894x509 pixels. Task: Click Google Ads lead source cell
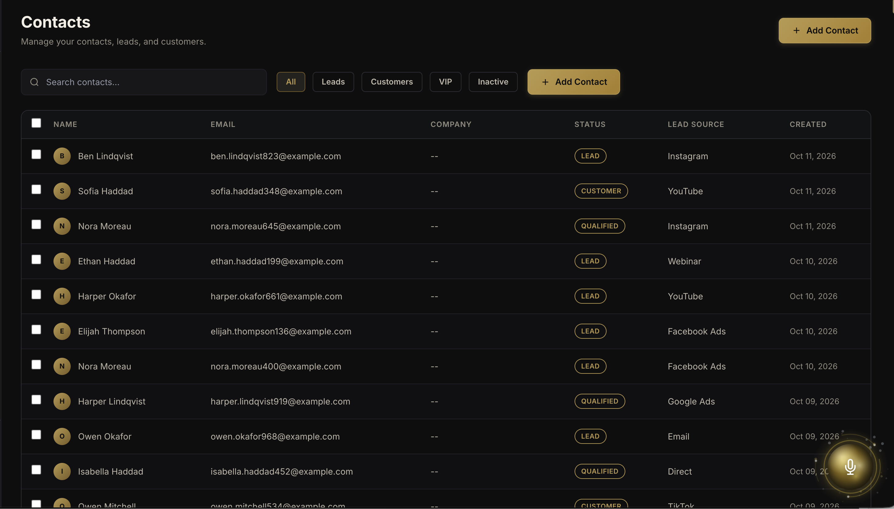[691, 401]
